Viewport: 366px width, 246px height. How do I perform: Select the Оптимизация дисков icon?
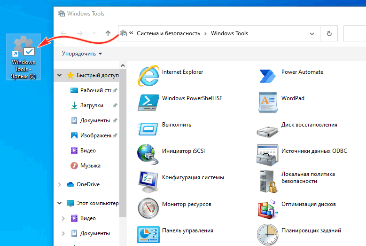click(x=267, y=209)
